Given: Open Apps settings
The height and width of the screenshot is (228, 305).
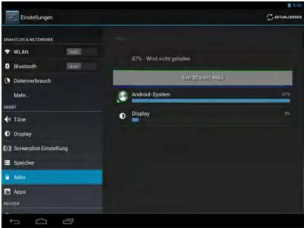Looking at the screenshot, I should click(52, 192).
